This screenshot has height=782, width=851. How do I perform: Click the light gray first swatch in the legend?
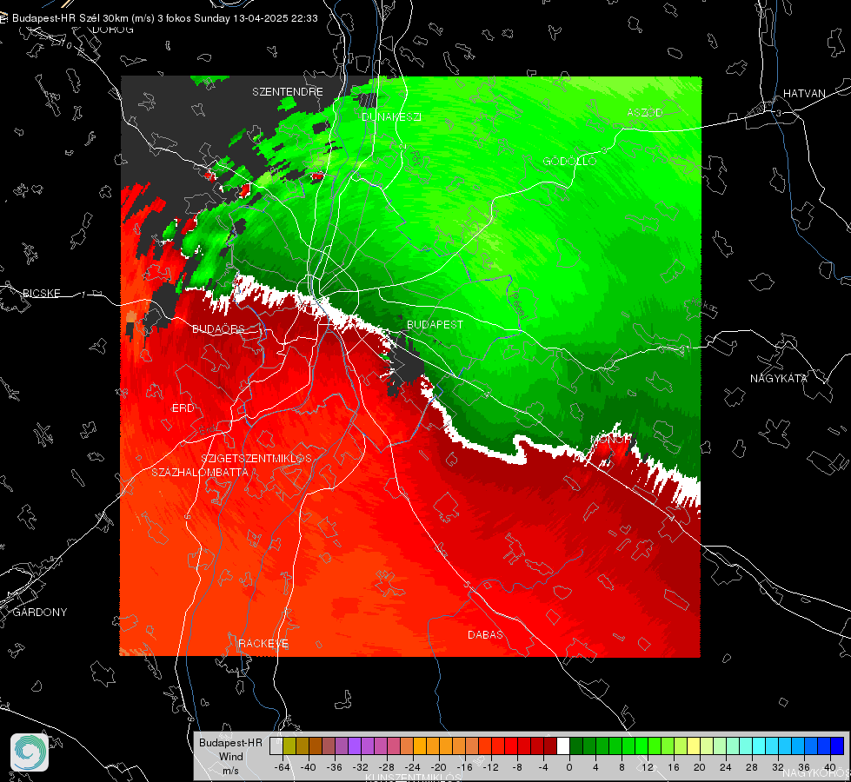tap(276, 746)
